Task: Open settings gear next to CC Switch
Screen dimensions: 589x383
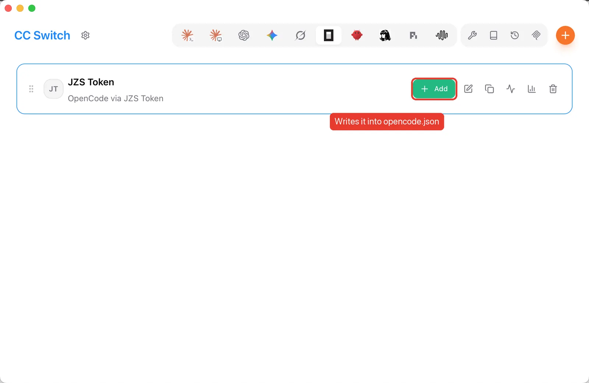Action: [x=85, y=35]
